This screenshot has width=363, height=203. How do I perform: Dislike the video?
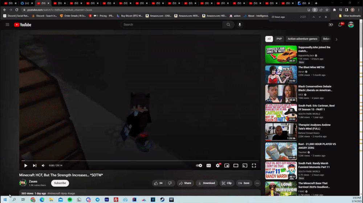[x=170, y=183]
